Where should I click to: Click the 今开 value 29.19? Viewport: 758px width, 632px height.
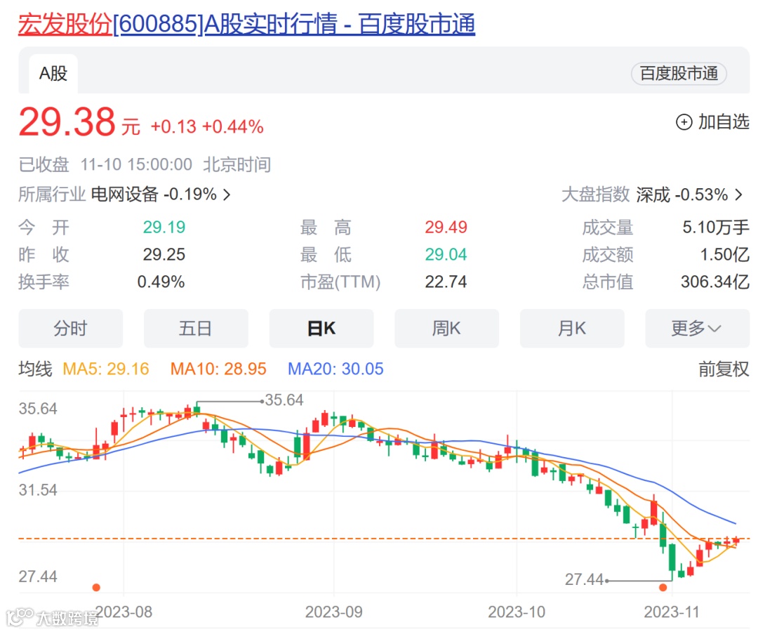coord(164,228)
